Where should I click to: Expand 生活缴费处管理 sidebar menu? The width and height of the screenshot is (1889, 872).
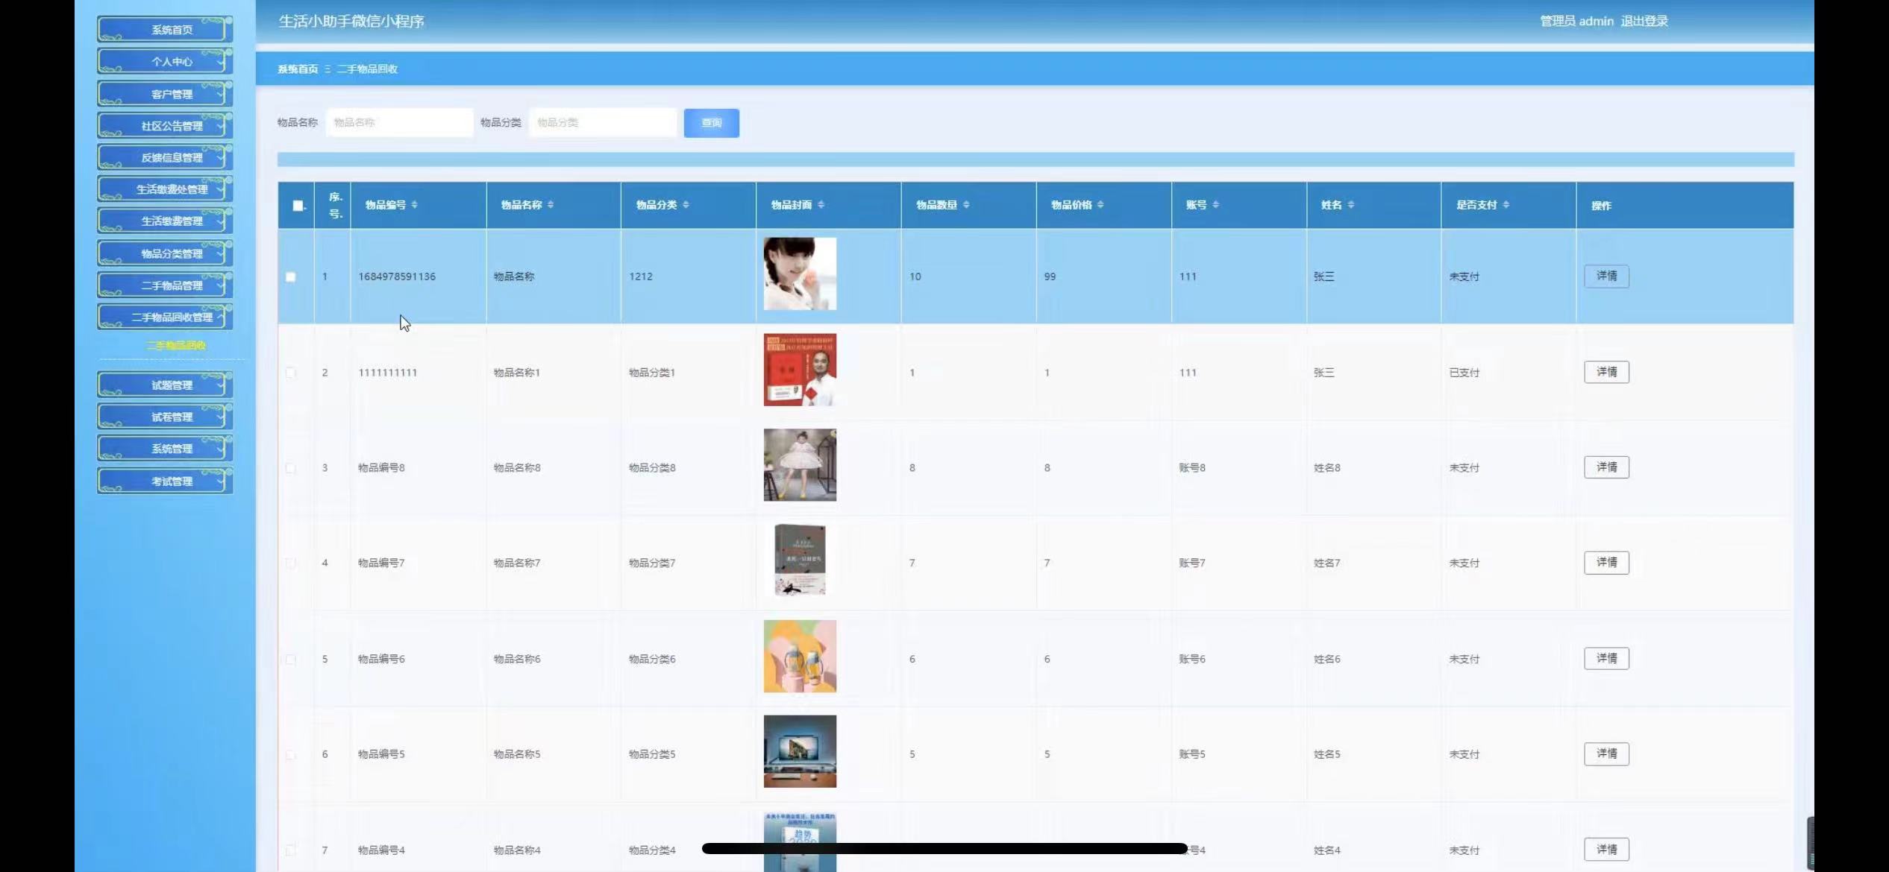165,189
